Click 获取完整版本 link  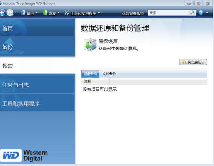(x=133, y=13)
